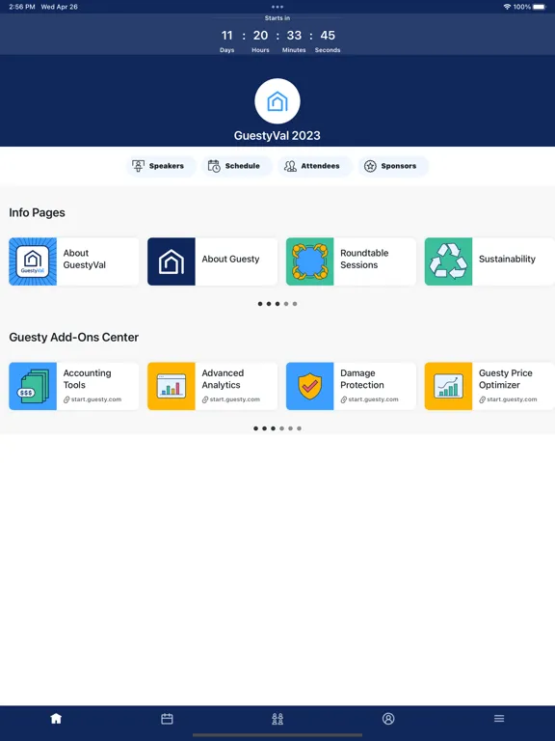Open the Advanced Analytics chart icon
Image resolution: width=555 pixels, height=741 pixels.
[172, 386]
